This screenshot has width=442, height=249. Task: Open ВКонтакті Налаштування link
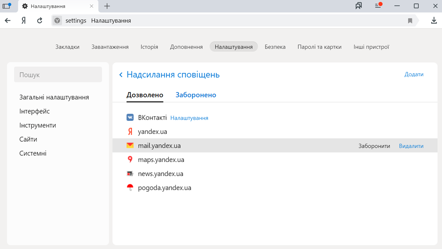(x=189, y=118)
